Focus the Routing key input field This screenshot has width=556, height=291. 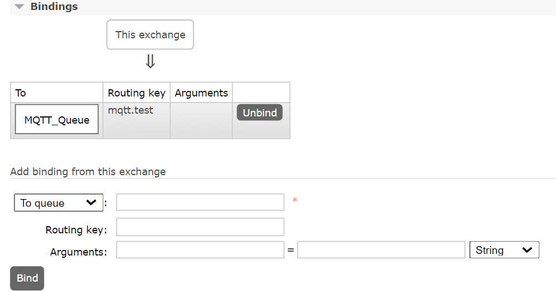click(201, 227)
